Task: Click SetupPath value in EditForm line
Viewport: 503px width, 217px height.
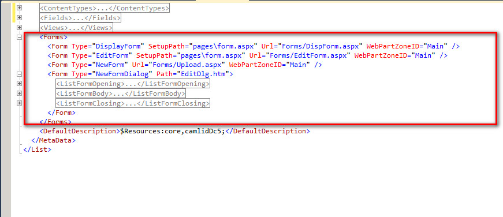Action: pyautogui.click(x=211, y=55)
